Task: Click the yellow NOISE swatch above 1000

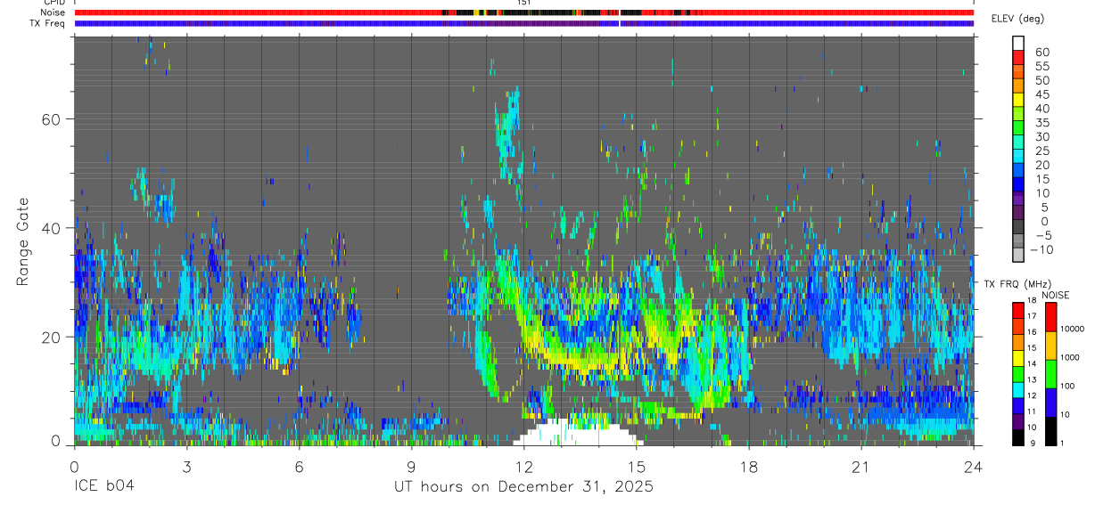Action: (1050, 346)
